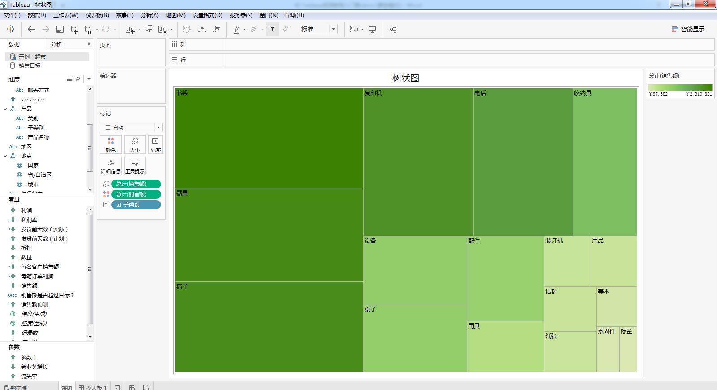Collapse the 产品 hierarchy
Image resolution: width=717 pixels, height=390 pixels.
[x=5, y=109]
